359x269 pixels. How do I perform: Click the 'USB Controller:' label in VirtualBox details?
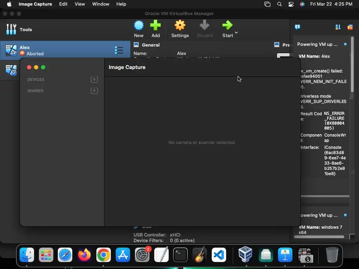click(x=150, y=235)
